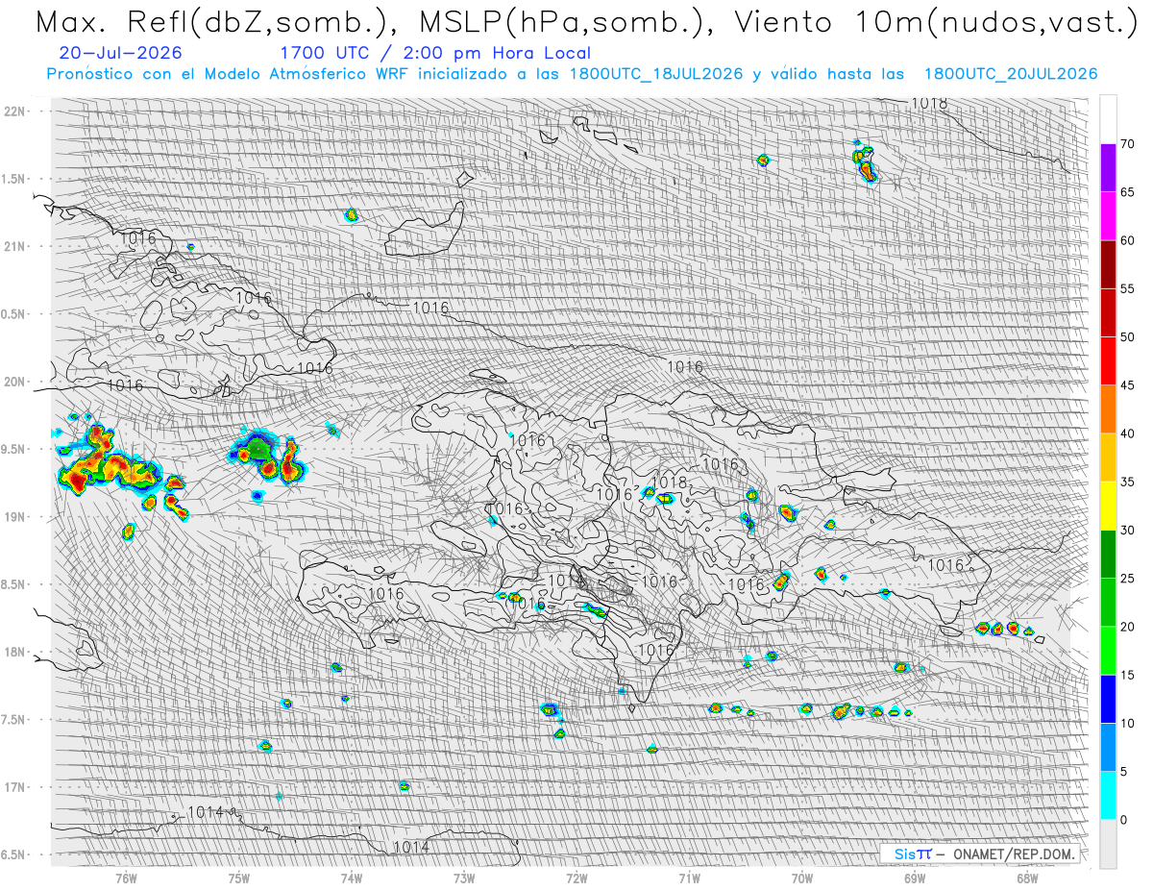This screenshot has width=1153, height=891.
Task: Click the '22N' latitude label
Action: click(x=14, y=111)
